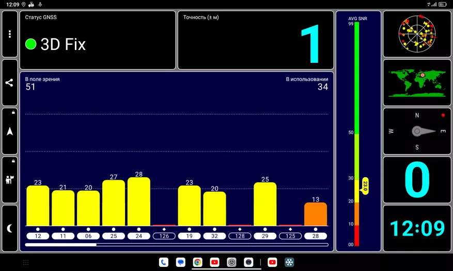The width and height of the screenshot is (453, 271).
Task: Select satellite ID pill 11
Action: tap(63, 236)
